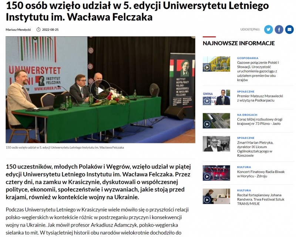
Task: Play the road 73 expansion thumbnail video
Action: (x=207, y=124)
